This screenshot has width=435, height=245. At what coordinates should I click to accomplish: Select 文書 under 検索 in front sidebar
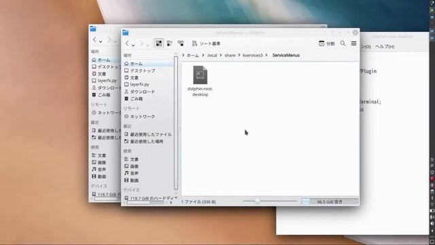(148, 159)
